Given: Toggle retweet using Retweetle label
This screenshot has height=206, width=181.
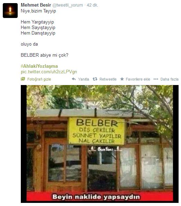Looking at the screenshot, I should click(108, 79).
